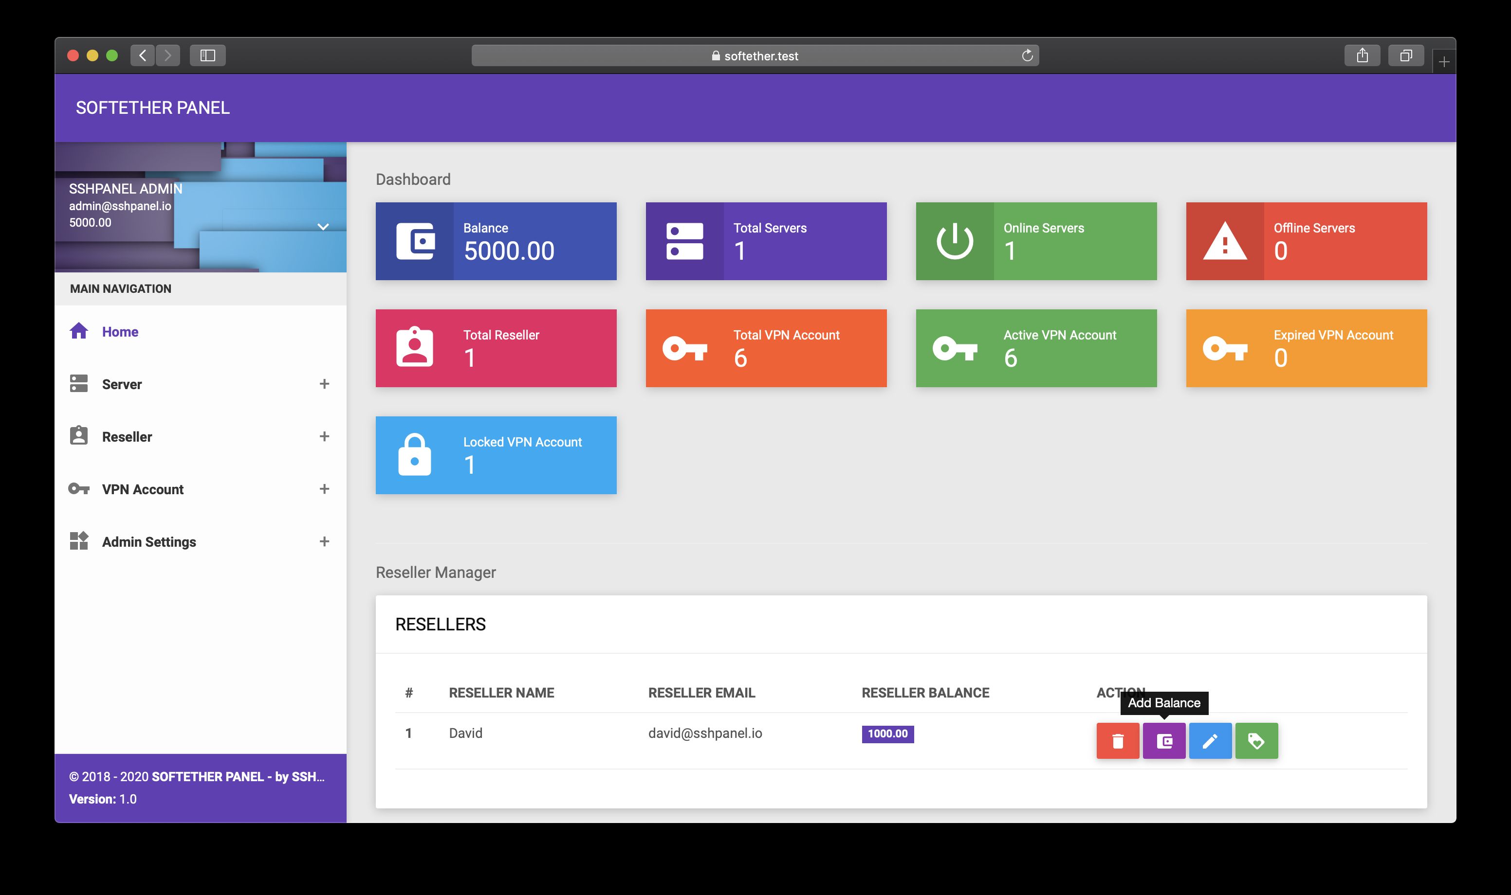Click the purple 1000.00 balance badge

[887, 734]
